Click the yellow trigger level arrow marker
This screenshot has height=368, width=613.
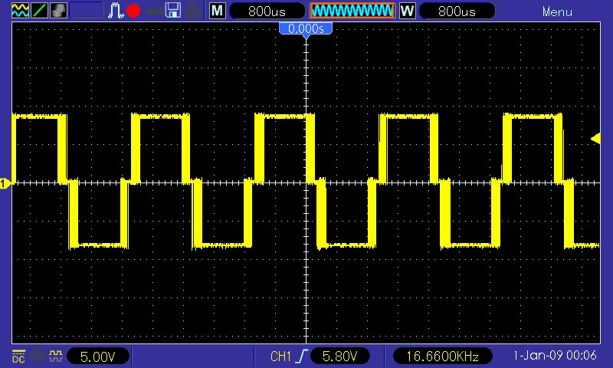point(595,139)
